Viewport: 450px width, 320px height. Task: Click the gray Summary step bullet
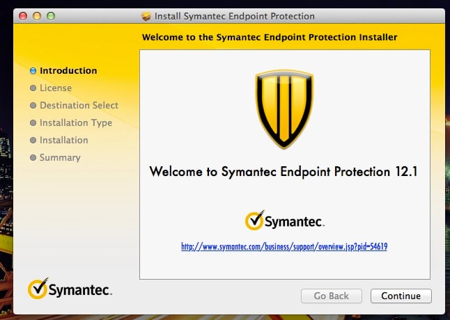[x=33, y=157]
